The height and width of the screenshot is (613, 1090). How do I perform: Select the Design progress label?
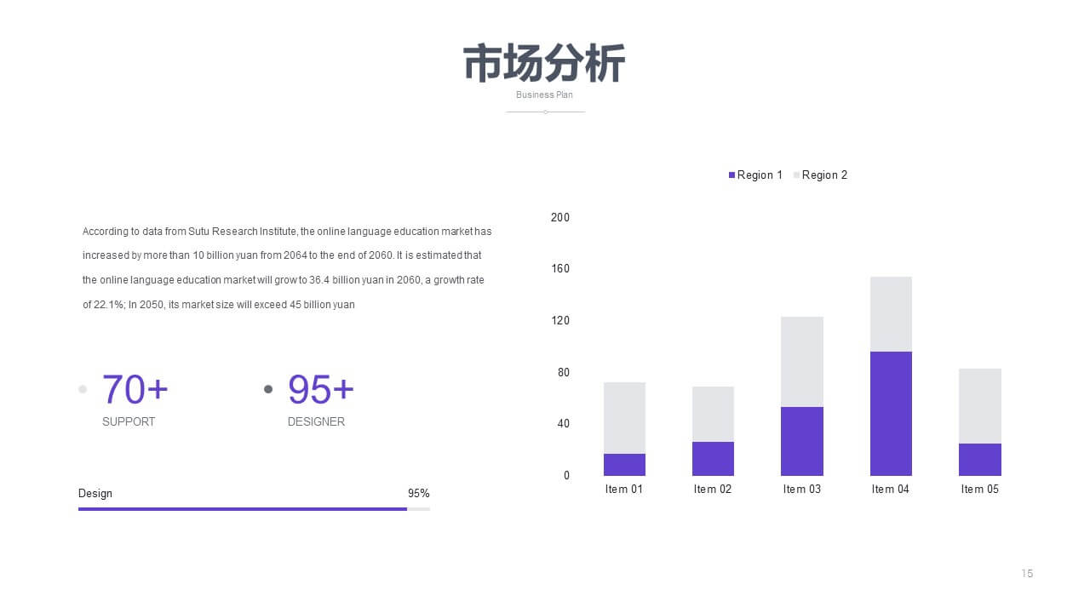[x=95, y=493]
